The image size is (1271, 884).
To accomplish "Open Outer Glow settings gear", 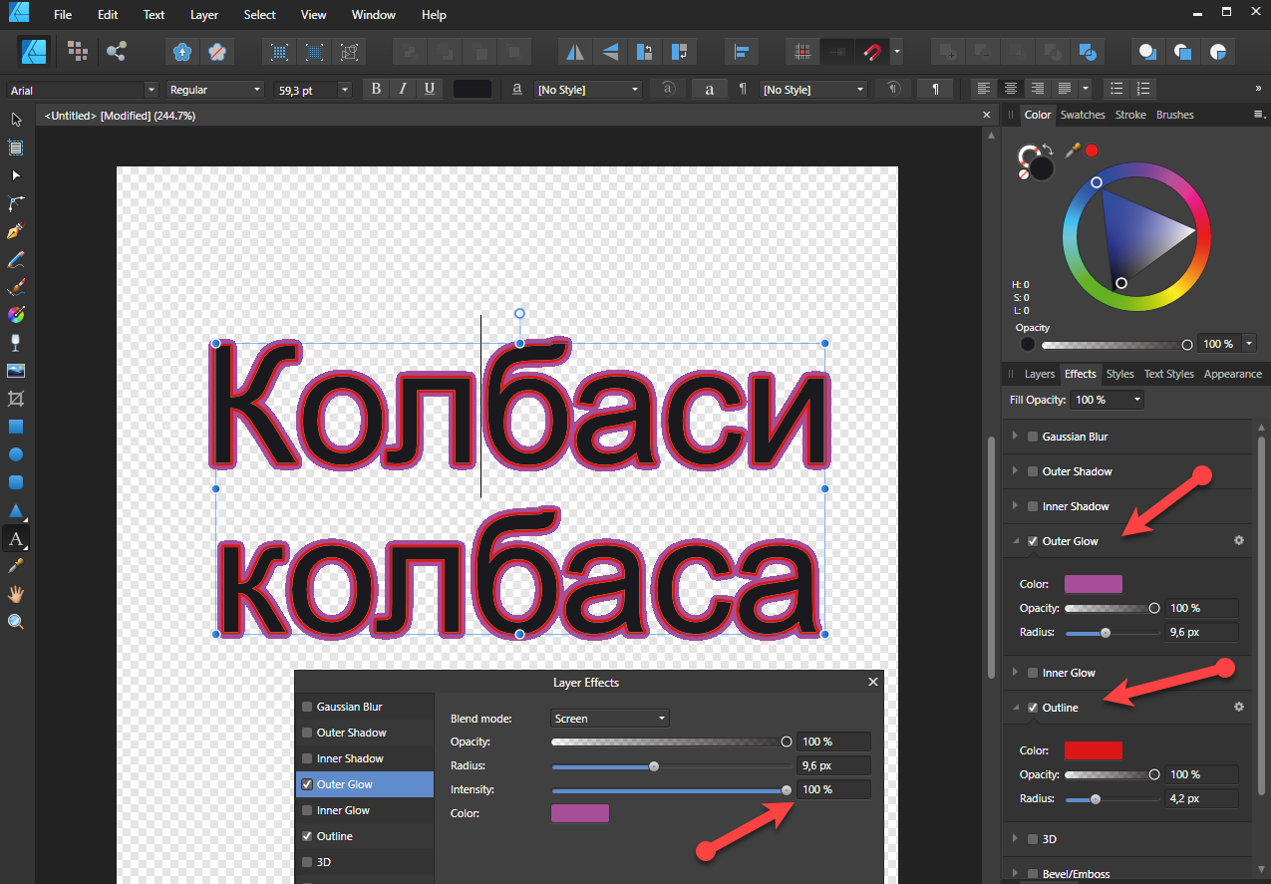I will click(x=1239, y=540).
